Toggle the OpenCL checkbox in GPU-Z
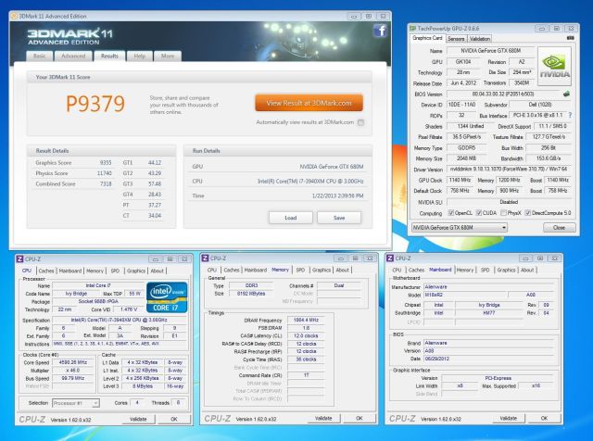Screen dimensions: 593x441 pyautogui.click(x=451, y=213)
